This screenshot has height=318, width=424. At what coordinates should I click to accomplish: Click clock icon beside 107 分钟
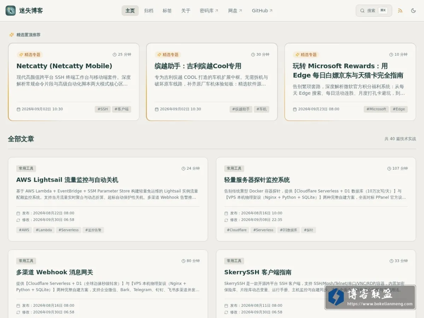tap(389, 169)
